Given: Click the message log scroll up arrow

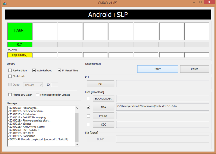Looking at the screenshot, I should coord(77,108).
